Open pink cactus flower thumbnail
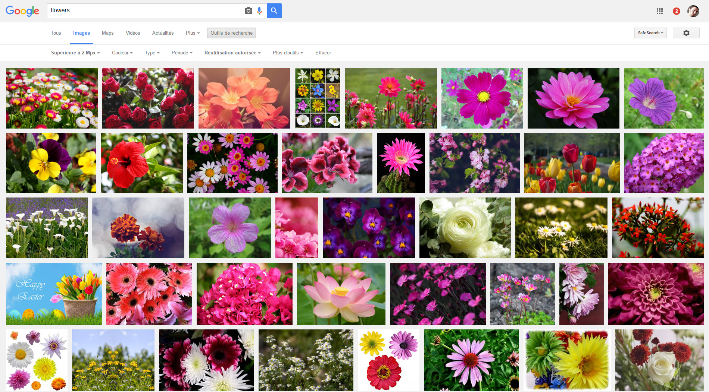This screenshot has height=392, width=709. 401,163
